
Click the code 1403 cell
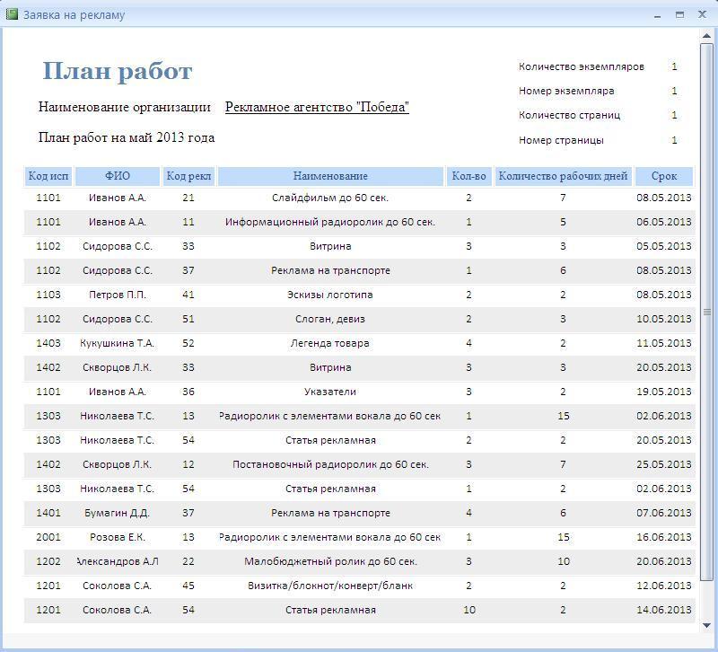48,344
